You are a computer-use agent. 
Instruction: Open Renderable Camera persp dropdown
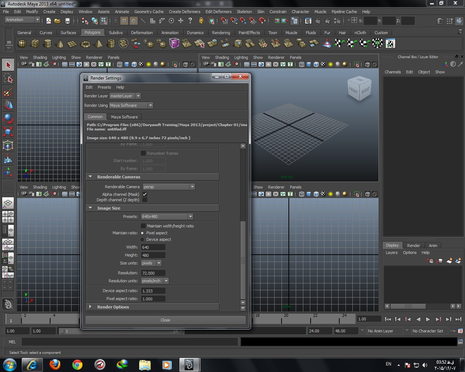tap(169, 187)
